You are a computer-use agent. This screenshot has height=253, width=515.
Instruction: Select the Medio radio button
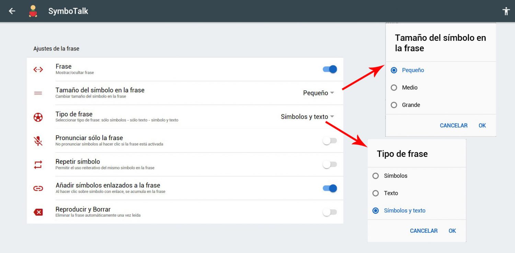tap(394, 88)
